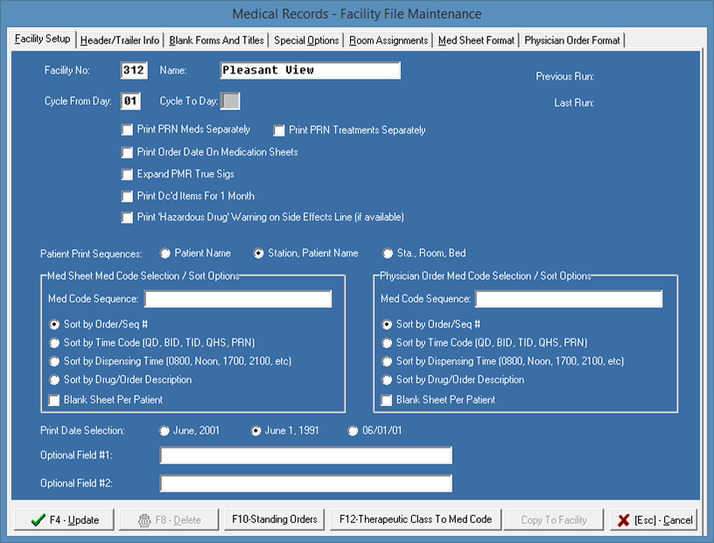Toggle Expand PMR True Sigs checkbox
Image resolution: width=714 pixels, height=543 pixels.
click(129, 175)
